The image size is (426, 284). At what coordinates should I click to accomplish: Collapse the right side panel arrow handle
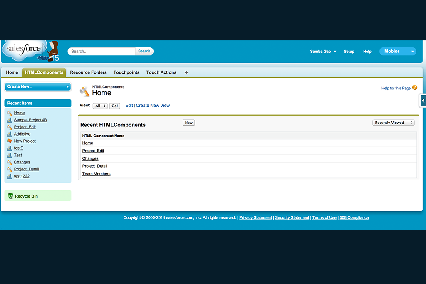pyautogui.click(x=423, y=101)
